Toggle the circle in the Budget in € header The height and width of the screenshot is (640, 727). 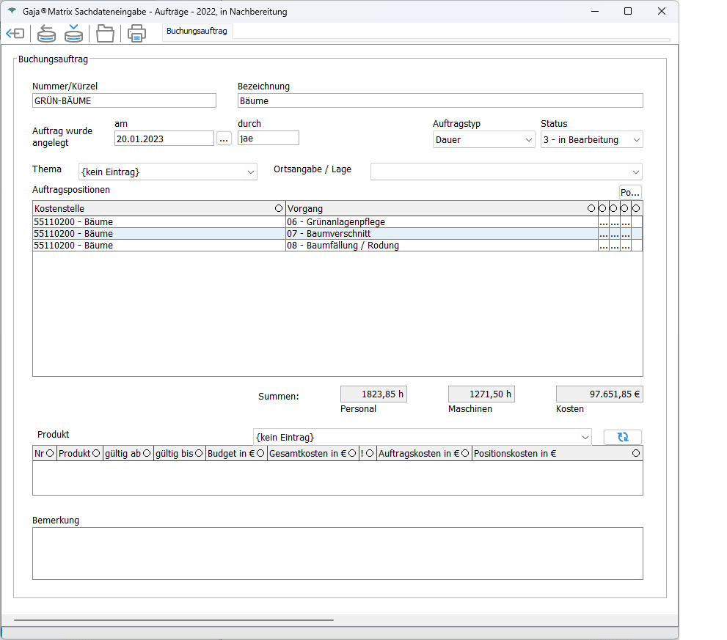pyautogui.click(x=260, y=454)
